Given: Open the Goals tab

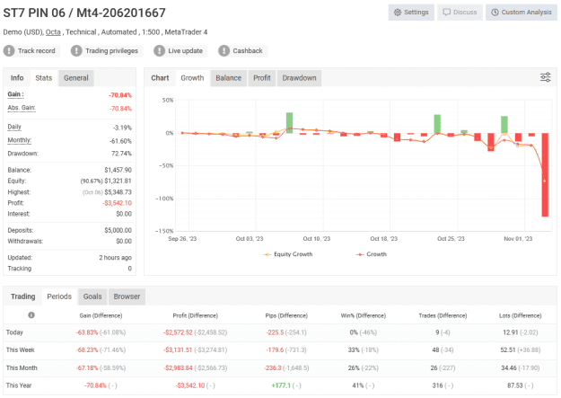Looking at the screenshot, I should point(92,296).
